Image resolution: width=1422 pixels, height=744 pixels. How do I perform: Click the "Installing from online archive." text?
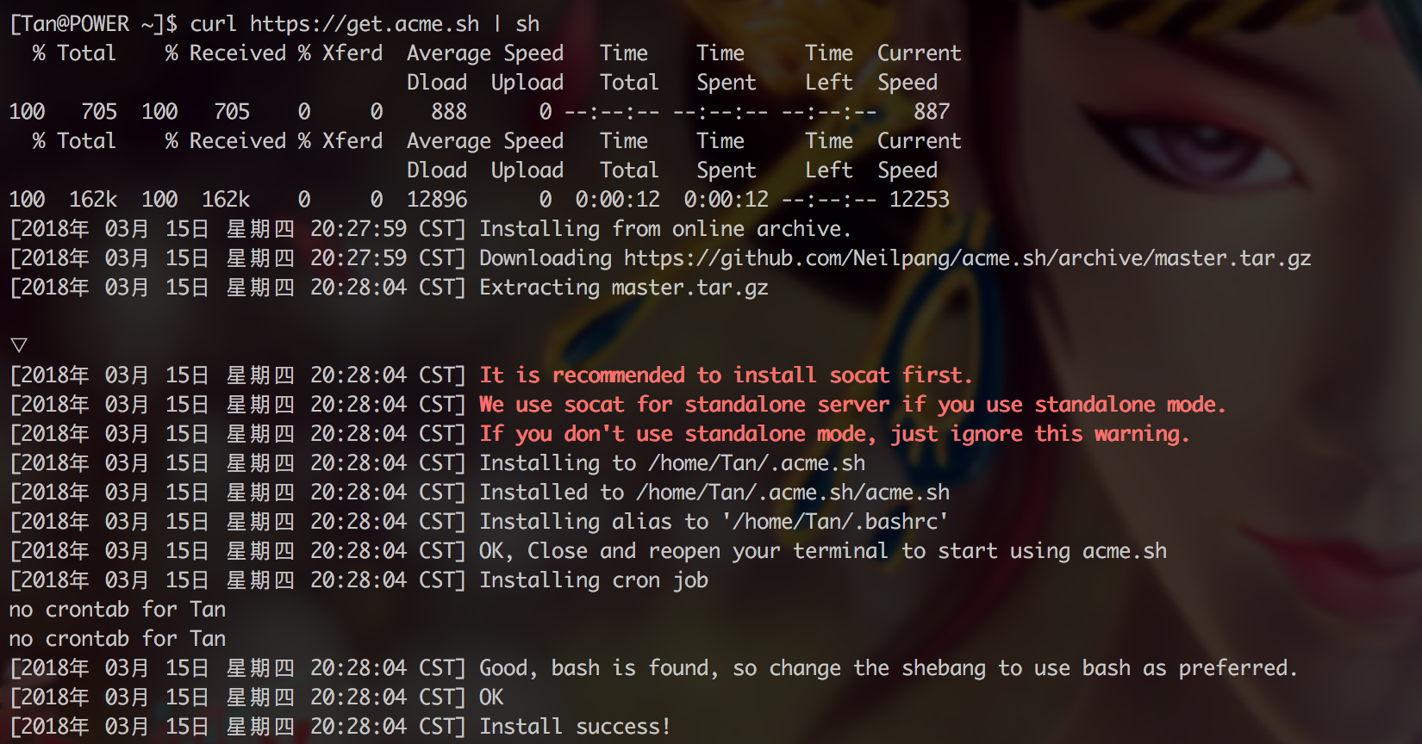pos(665,229)
